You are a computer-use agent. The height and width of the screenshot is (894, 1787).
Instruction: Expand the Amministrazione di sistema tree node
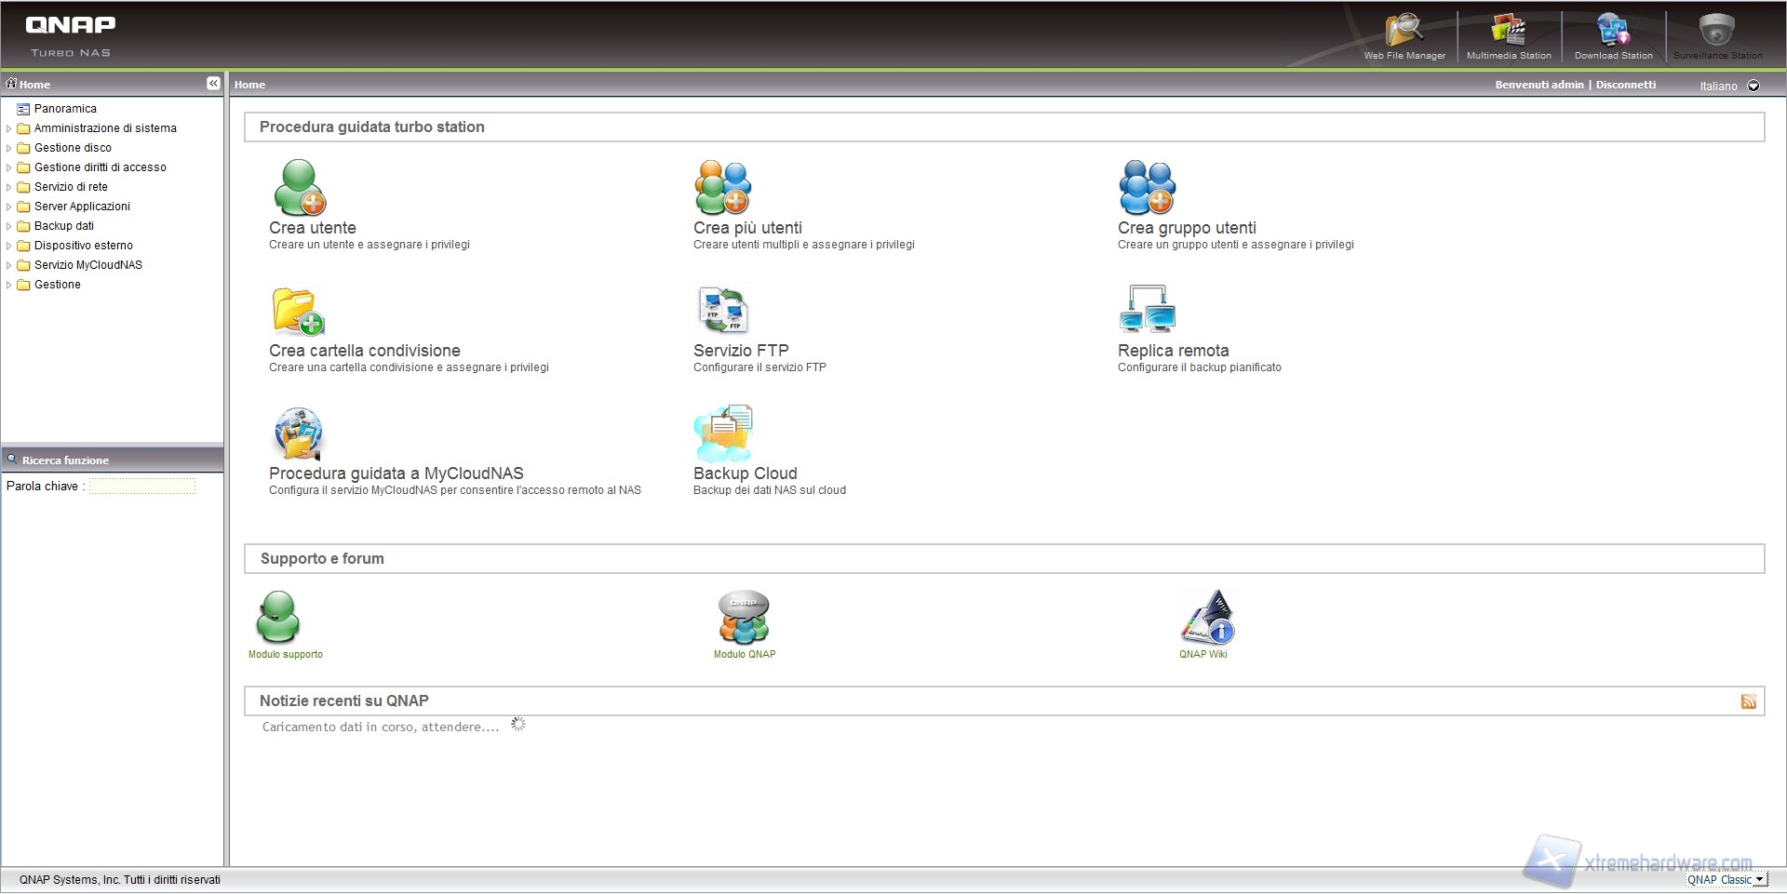tap(9, 128)
